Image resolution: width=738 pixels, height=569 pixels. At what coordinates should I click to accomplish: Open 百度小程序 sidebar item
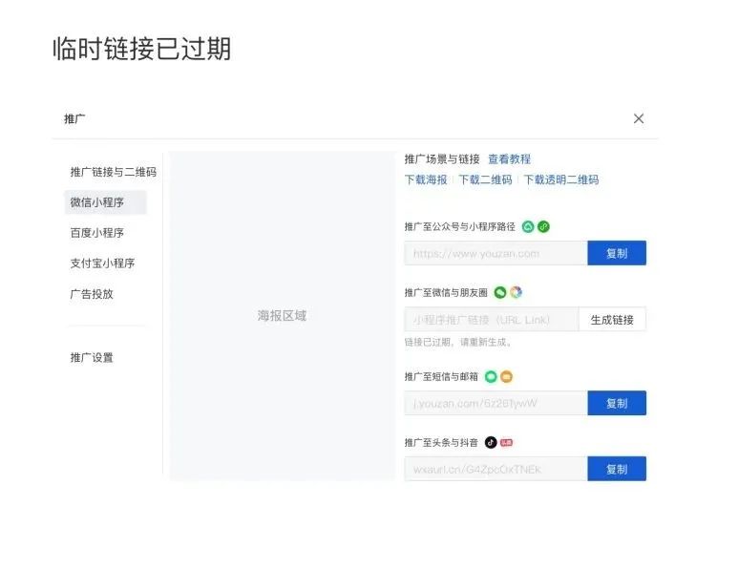[97, 233]
